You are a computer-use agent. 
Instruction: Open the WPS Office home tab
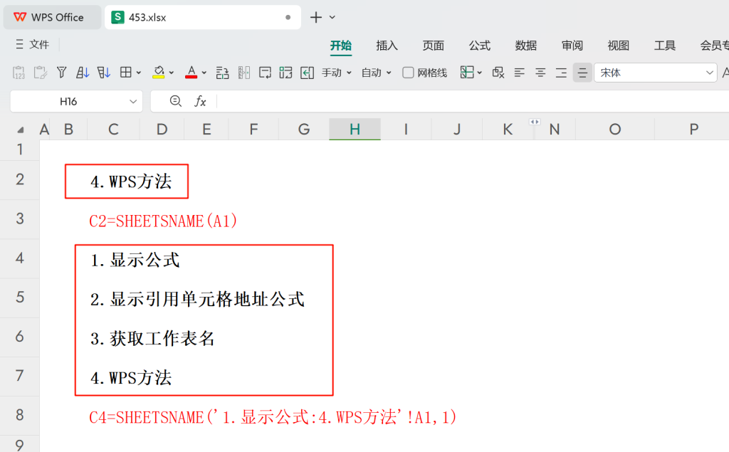[x=52, y=17]
